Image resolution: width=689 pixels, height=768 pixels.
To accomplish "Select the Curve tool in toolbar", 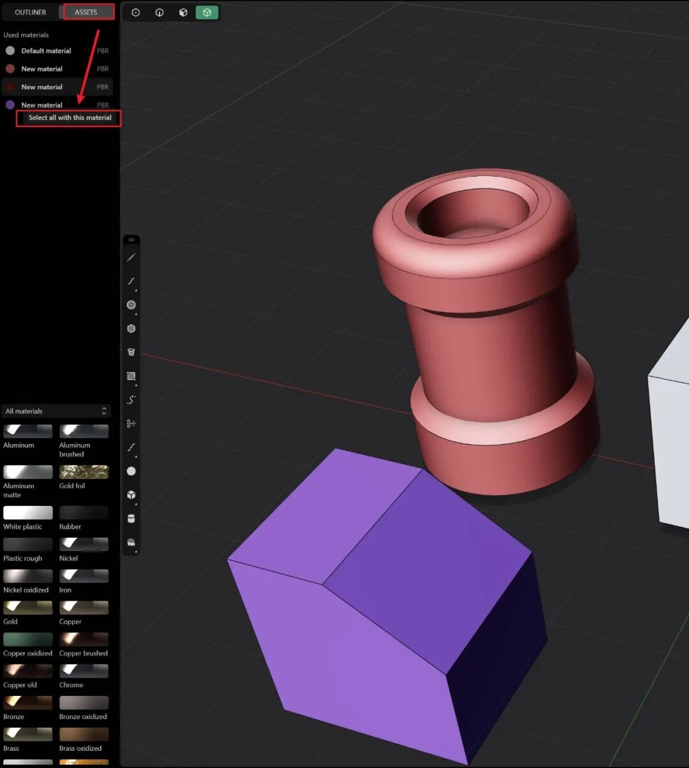I will [131, 281].
